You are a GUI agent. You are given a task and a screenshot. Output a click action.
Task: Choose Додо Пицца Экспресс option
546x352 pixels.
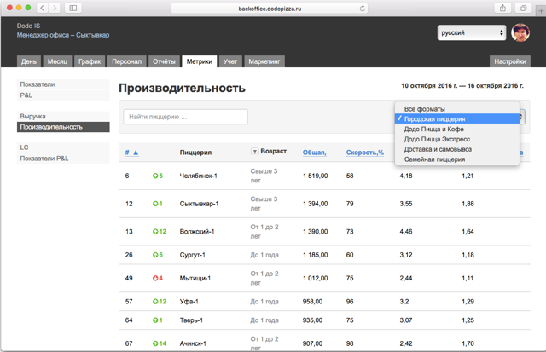point(457,139)
